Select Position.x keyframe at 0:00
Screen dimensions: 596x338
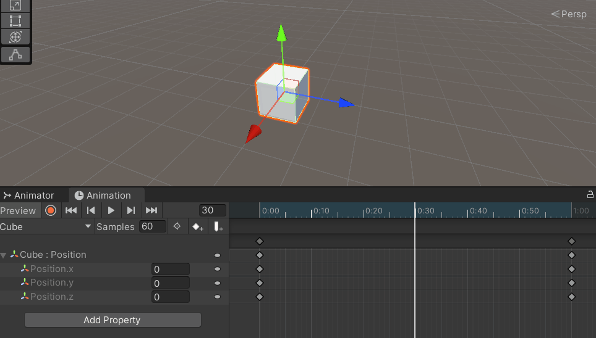click(260, 269)
